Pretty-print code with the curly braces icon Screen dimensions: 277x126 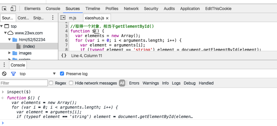point(64,56)
